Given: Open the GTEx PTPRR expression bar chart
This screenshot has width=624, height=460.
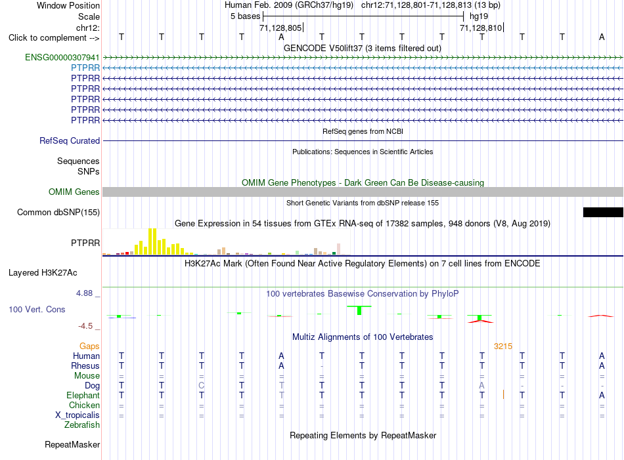Looking at the screenshot, I should click(x=227, y=241).
